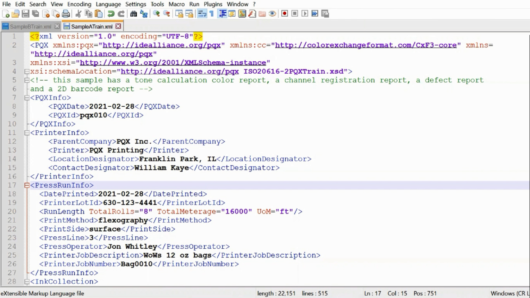Toggle Folder as Workspace panel icon
Image resolution: width=530 pixels, height=298 pixels.
tap(262, 14)
